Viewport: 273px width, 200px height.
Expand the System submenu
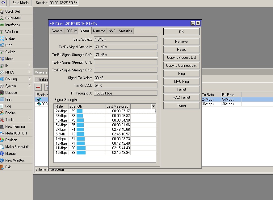(29, 86)
